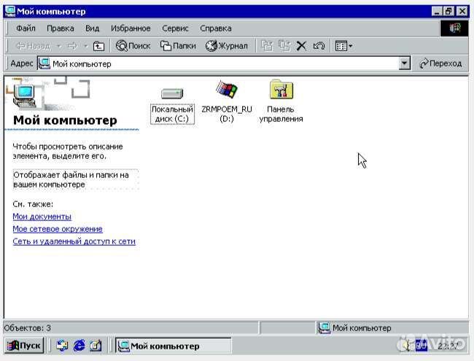Open the Журнал history pane

(x=226, y=46)
